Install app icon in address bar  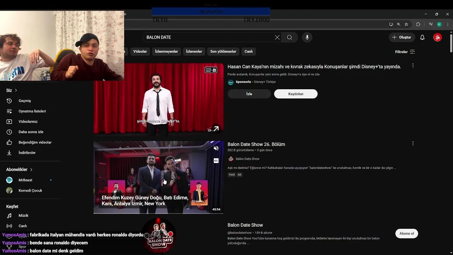tap(391, 24)
